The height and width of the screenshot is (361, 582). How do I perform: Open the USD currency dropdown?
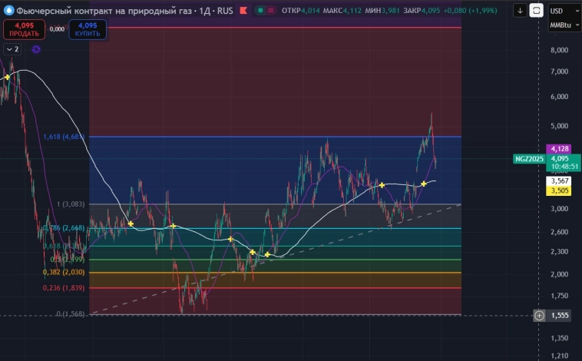click(561, 11)
